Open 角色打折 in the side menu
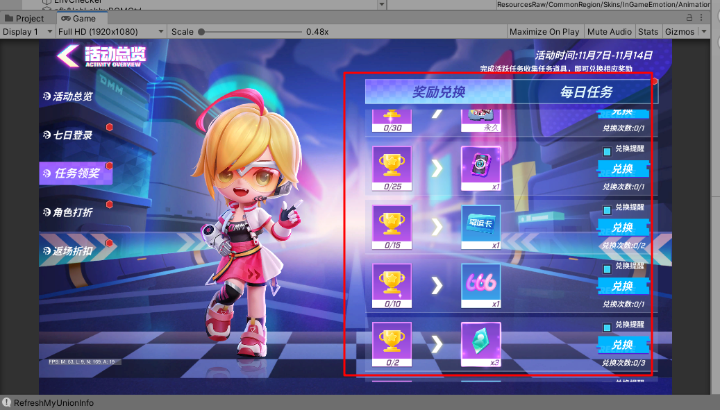720x410 pixels. [68, 212]
